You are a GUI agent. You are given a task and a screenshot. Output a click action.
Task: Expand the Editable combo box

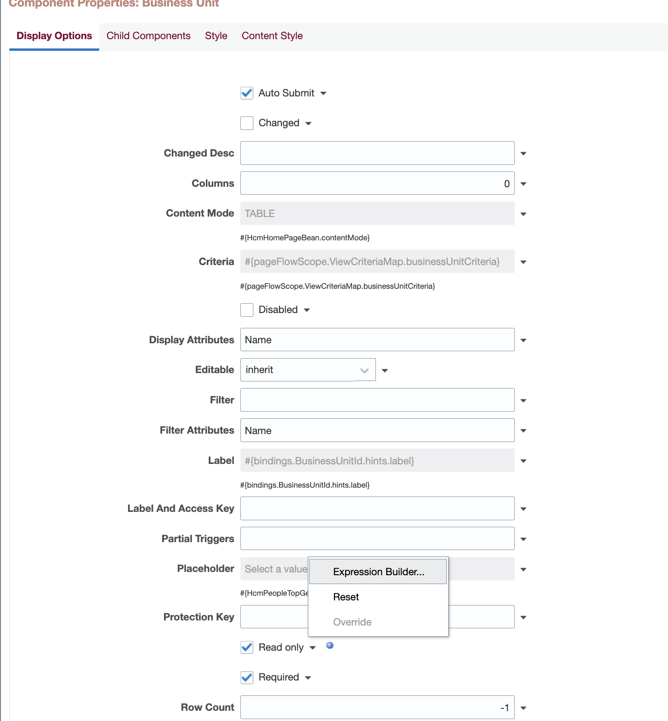click(x=364, y=369)
